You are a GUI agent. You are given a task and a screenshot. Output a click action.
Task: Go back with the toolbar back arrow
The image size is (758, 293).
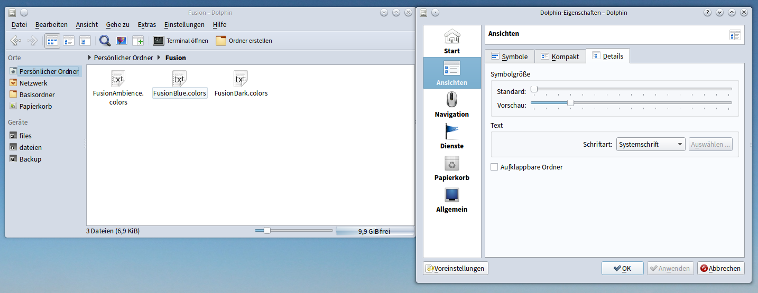[x=16, y=41]
